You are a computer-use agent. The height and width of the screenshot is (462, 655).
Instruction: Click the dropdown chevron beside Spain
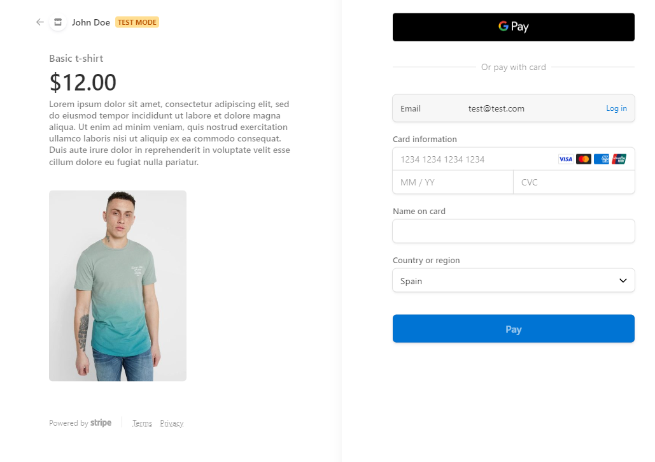[623, 280]
